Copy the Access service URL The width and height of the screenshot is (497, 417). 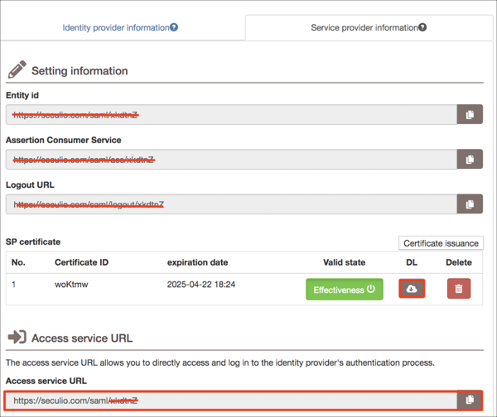tap(470, 400)
